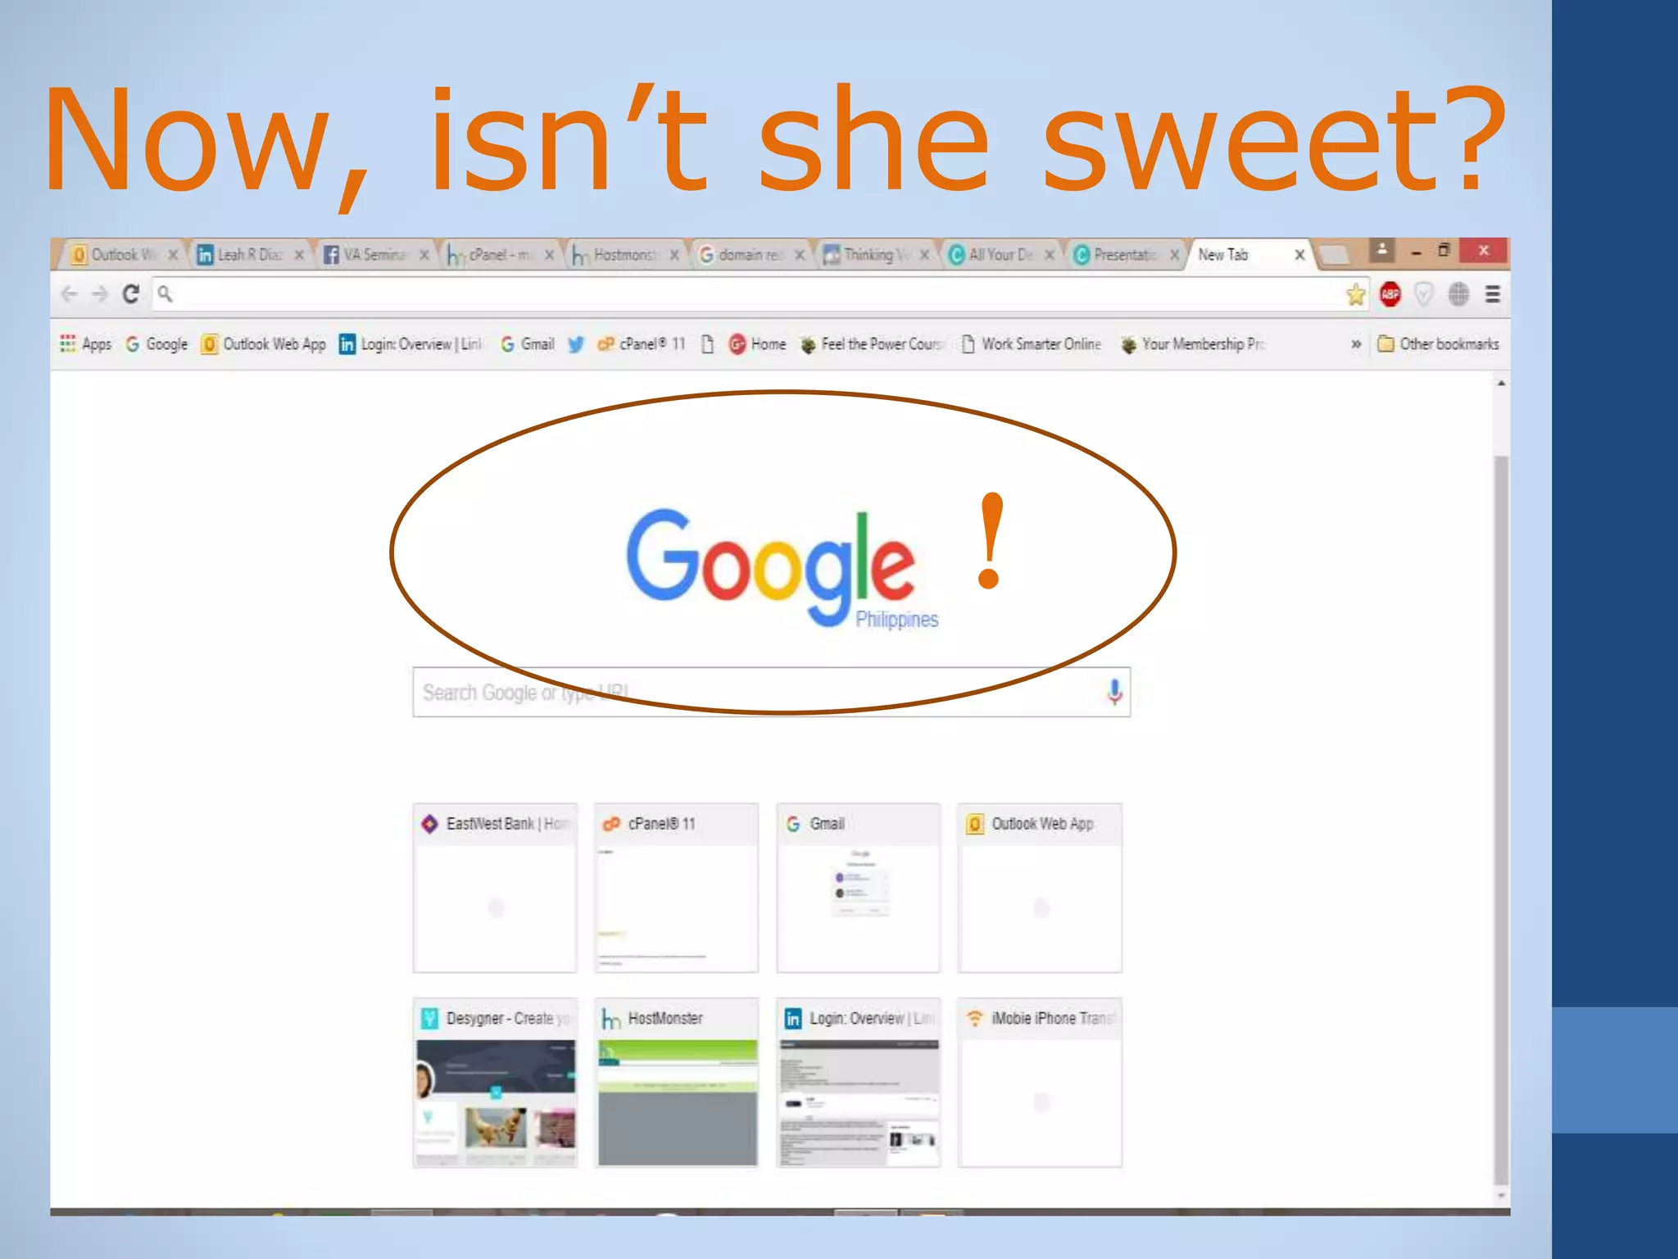The height and width of the screenshot is (1259, 1678).
Task: Open the Chrome user profile button
Action: pyautogui.click(x=1382, y=251)
